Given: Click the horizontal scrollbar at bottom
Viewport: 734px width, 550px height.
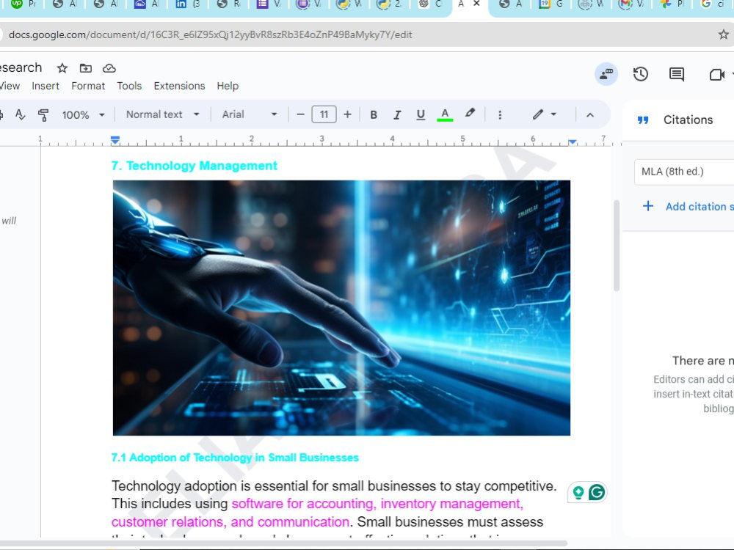Looking at the screenshot, I should pos(283,543).
